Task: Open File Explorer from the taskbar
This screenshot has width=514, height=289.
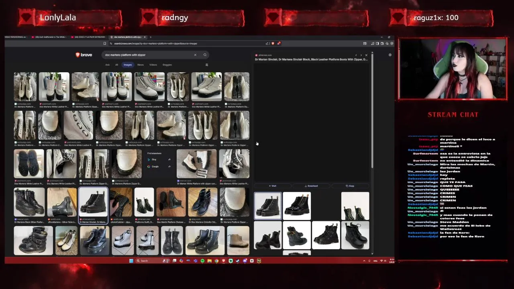Action: [x=210, y=261]
